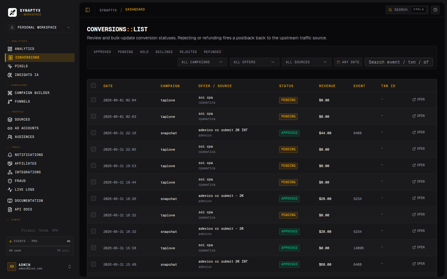
Task: Filter by Rejected status
Action: [188, 52]
